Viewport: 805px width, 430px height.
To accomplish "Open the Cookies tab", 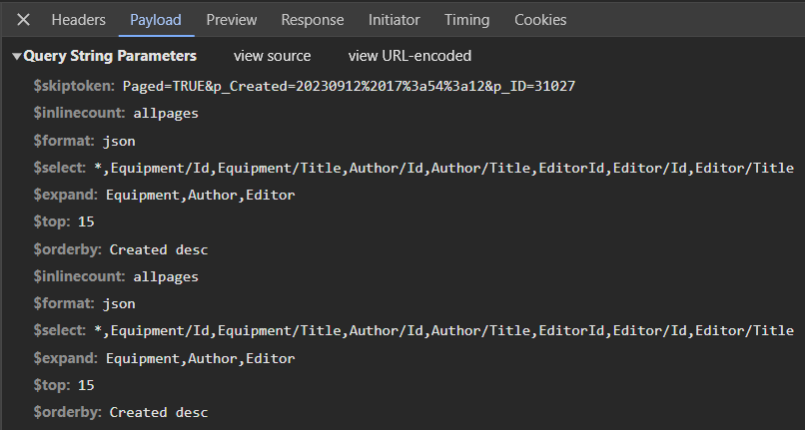I will point(540,20).
